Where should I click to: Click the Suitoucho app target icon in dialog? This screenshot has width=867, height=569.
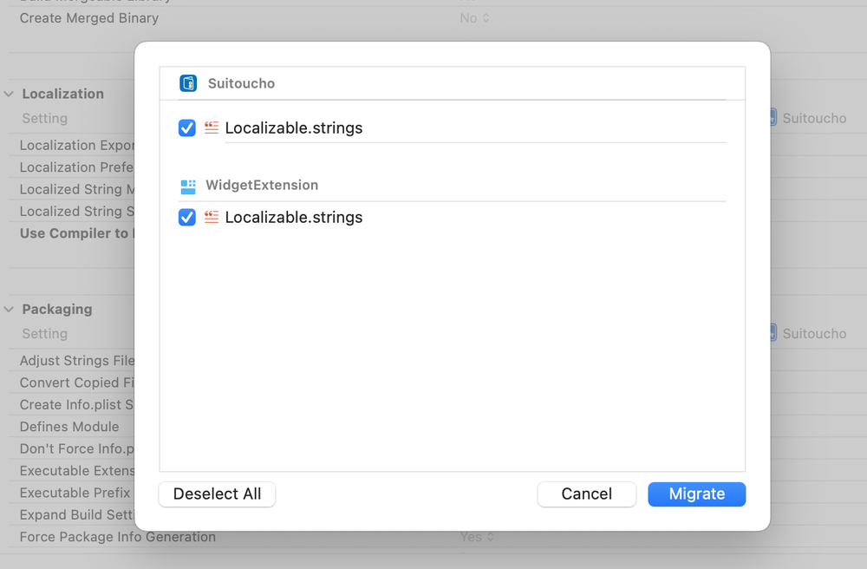click(188, 83)
